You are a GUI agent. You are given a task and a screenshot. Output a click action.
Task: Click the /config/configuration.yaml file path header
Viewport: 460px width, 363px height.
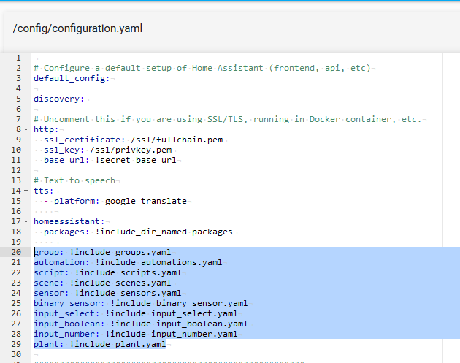[77, 29]
